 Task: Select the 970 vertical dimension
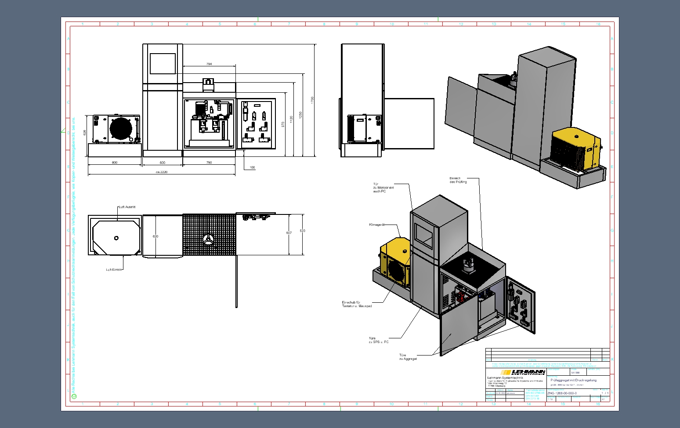283,125
